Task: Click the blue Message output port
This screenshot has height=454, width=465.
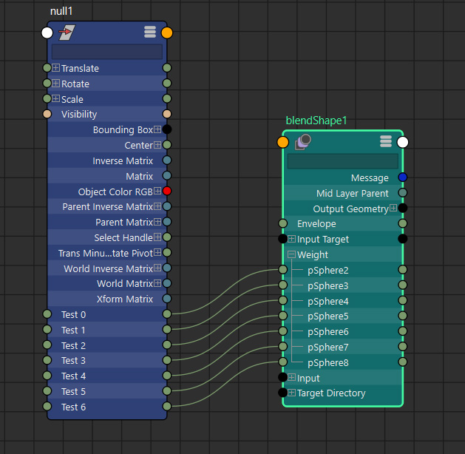Action: 403,177
